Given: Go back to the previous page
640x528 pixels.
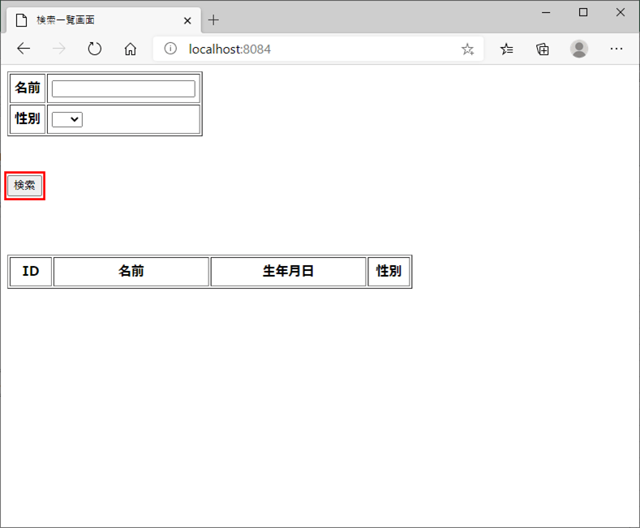Looking at the screenshot, I should (x=23, y=49).
